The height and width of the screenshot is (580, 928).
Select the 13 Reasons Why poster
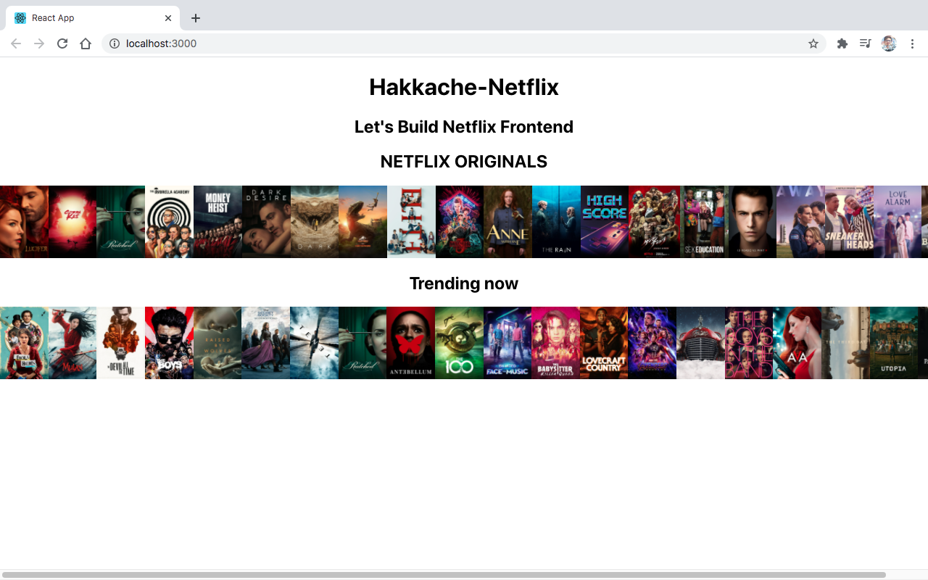[x=752, y=222]
